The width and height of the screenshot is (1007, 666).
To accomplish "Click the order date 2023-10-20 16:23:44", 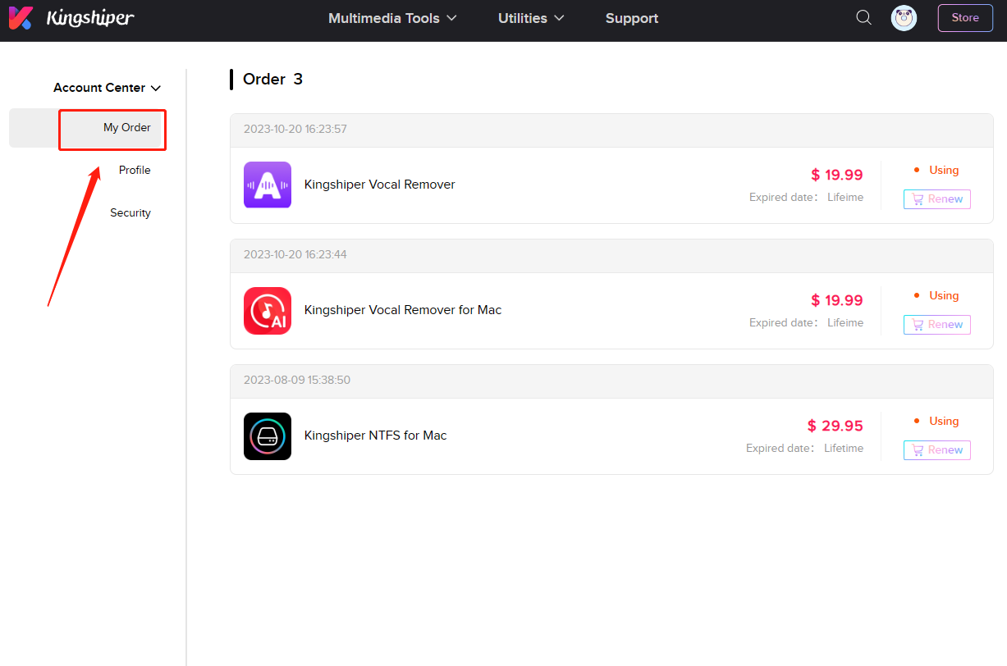I will (x=295, y=255).
